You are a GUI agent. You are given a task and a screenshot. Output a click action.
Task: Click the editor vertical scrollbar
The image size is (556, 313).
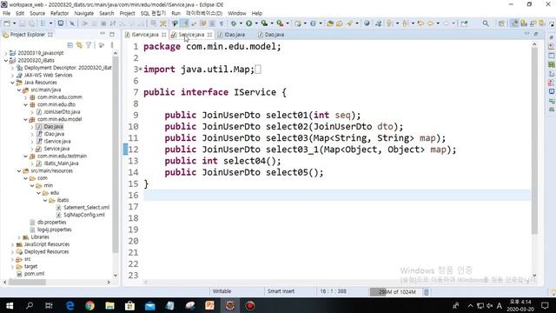point(534,142)
